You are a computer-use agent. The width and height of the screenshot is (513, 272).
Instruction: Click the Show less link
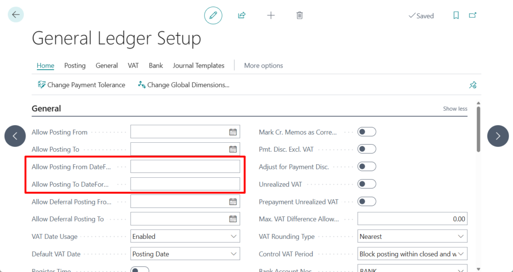(x=455, y=109)
